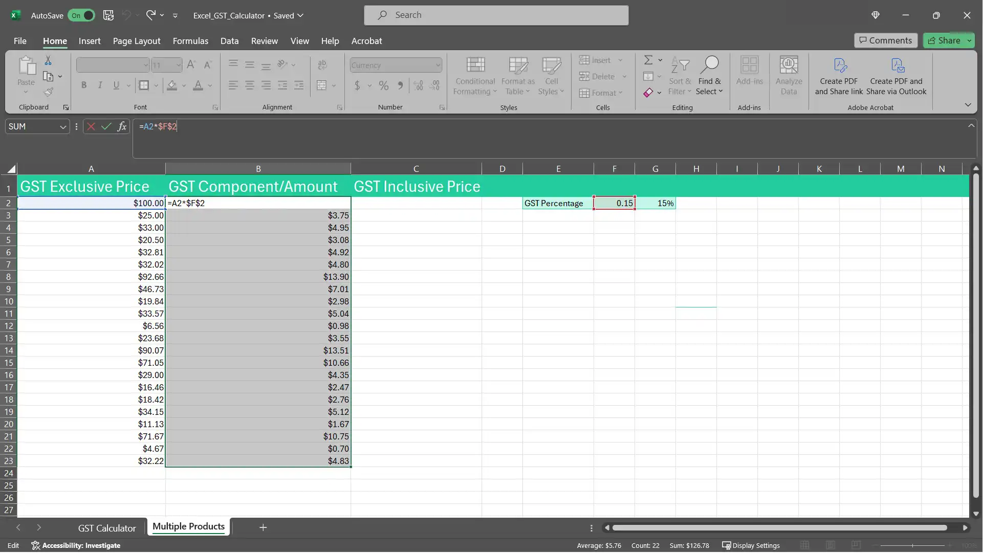This screenshot has height=553, width=983.
Task: Click the Format Painter brush icon
Action: point(48,92)
